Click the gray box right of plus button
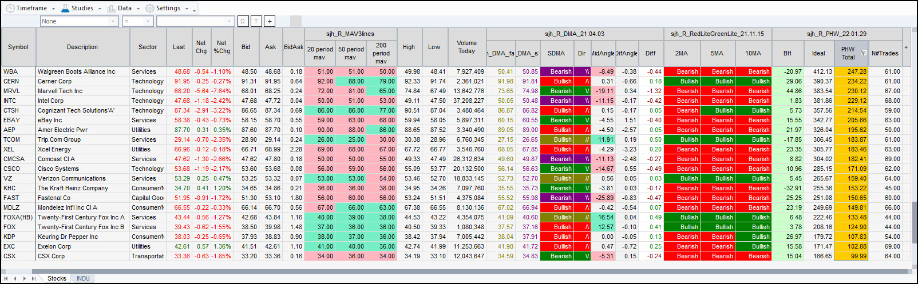Viewport: 918px width, 284px height. click(295, 21)
